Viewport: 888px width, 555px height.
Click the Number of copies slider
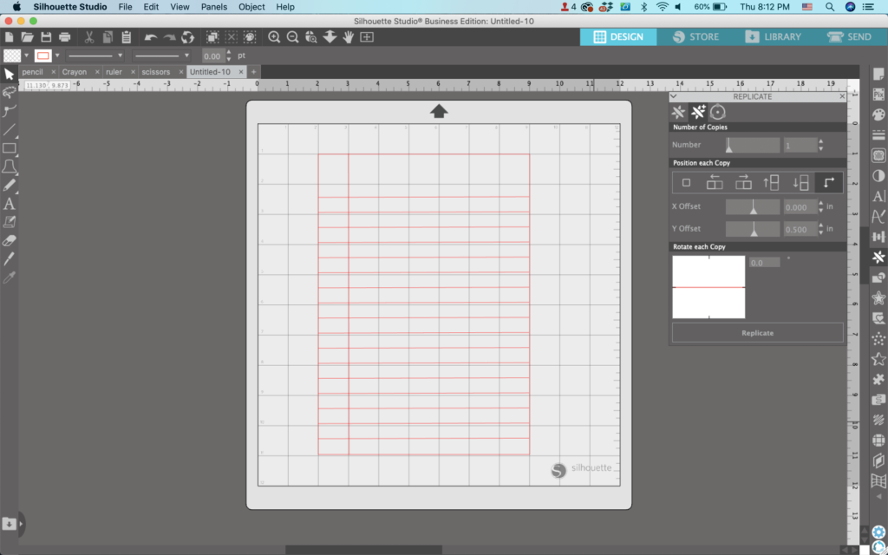[x=753, y=145]
